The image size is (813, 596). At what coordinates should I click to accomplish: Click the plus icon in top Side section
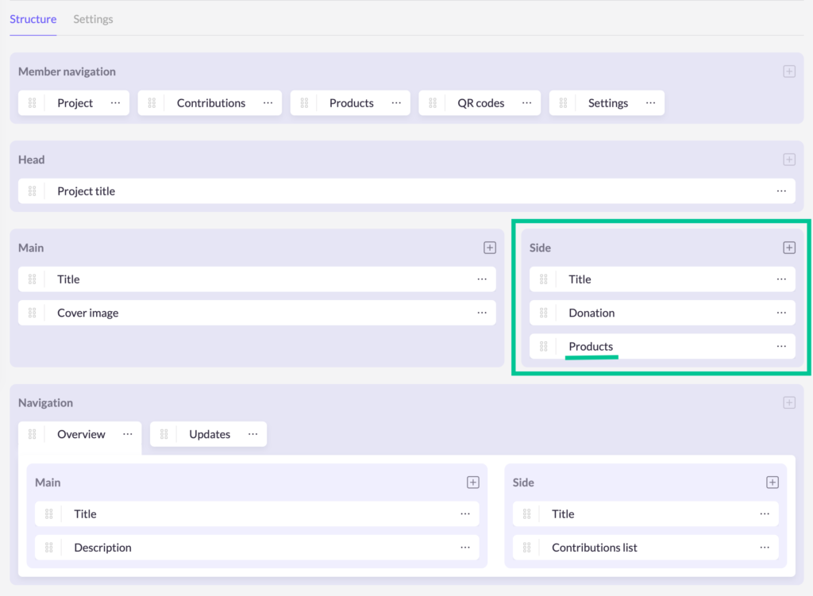(x=788, y=248)
